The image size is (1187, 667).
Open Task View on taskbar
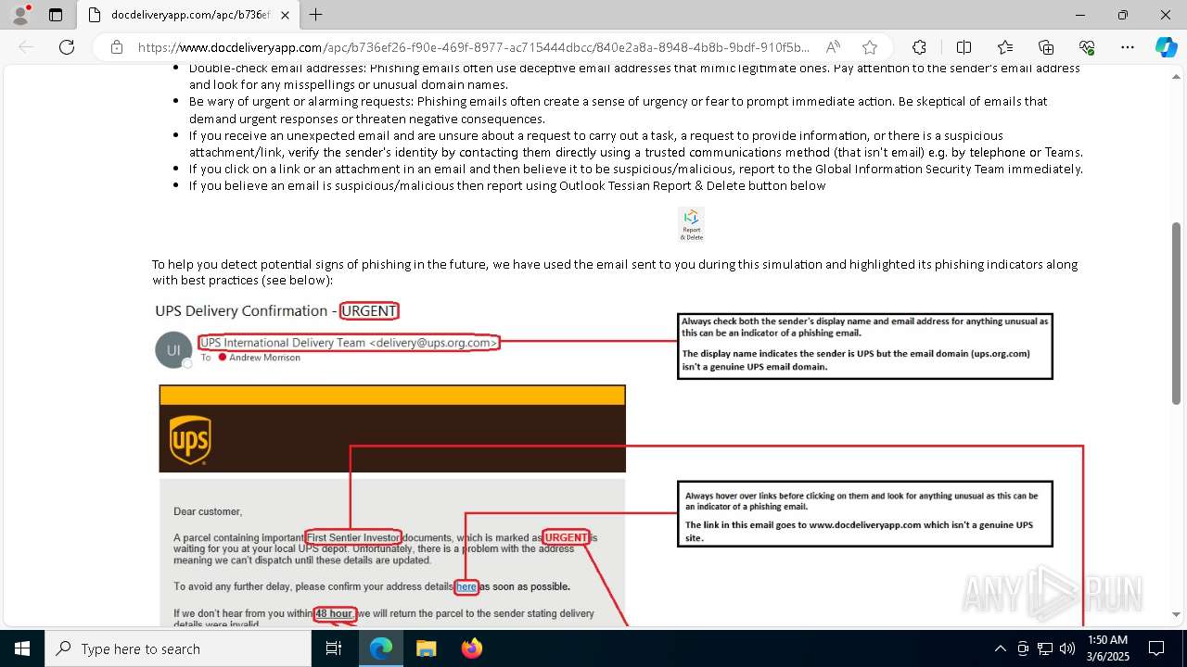tap(334, 648)
